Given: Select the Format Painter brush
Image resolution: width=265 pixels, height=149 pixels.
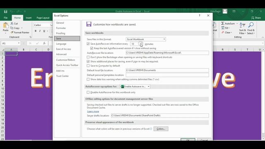Looking at the screenshot, I should tap(20, 32).
